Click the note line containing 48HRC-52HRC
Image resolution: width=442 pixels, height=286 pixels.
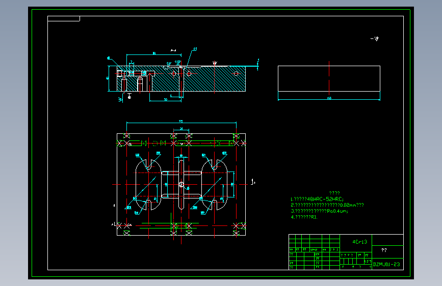click(x=317, y=199)
